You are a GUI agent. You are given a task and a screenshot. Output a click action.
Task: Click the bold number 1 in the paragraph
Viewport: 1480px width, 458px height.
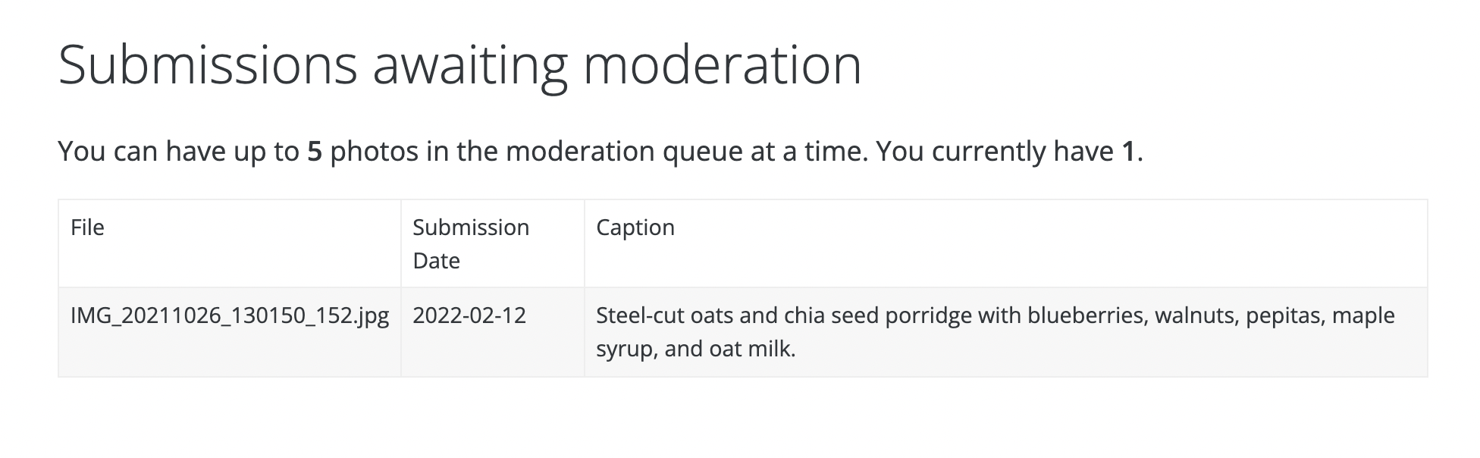pos(1128,152)
